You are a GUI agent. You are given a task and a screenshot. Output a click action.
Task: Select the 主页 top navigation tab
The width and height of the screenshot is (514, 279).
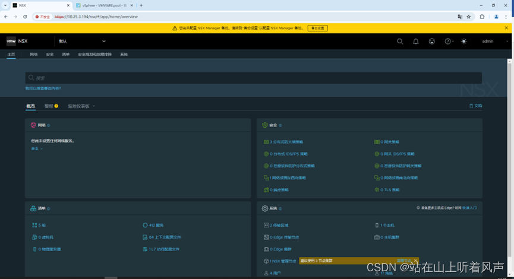tap(11, 55)
